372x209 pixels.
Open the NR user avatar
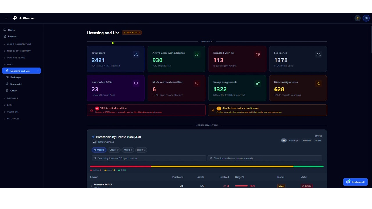(x=366, y=18)
